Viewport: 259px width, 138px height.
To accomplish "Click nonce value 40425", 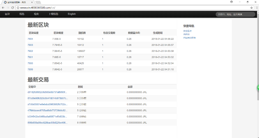I will point(81,63).
